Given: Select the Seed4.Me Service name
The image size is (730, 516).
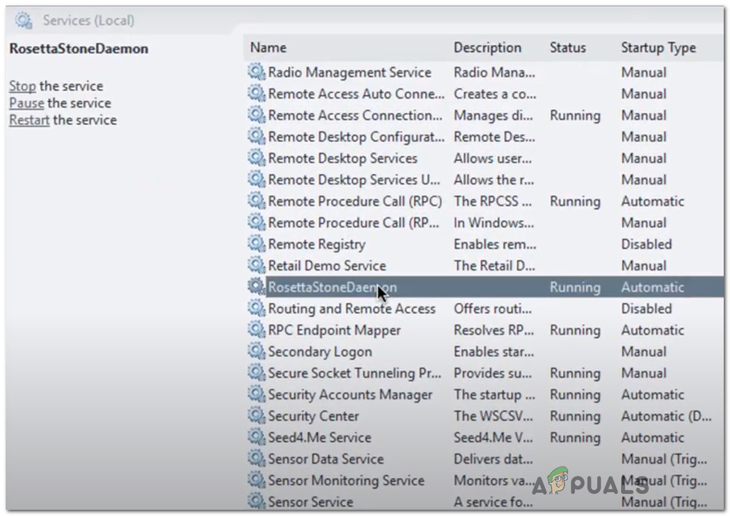Looking at the screenshot, I should click(x=319, y=438).
